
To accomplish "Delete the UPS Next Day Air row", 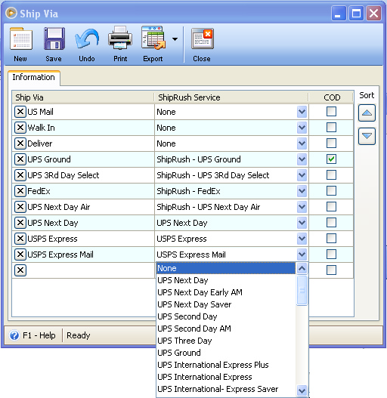I will 20,207.
